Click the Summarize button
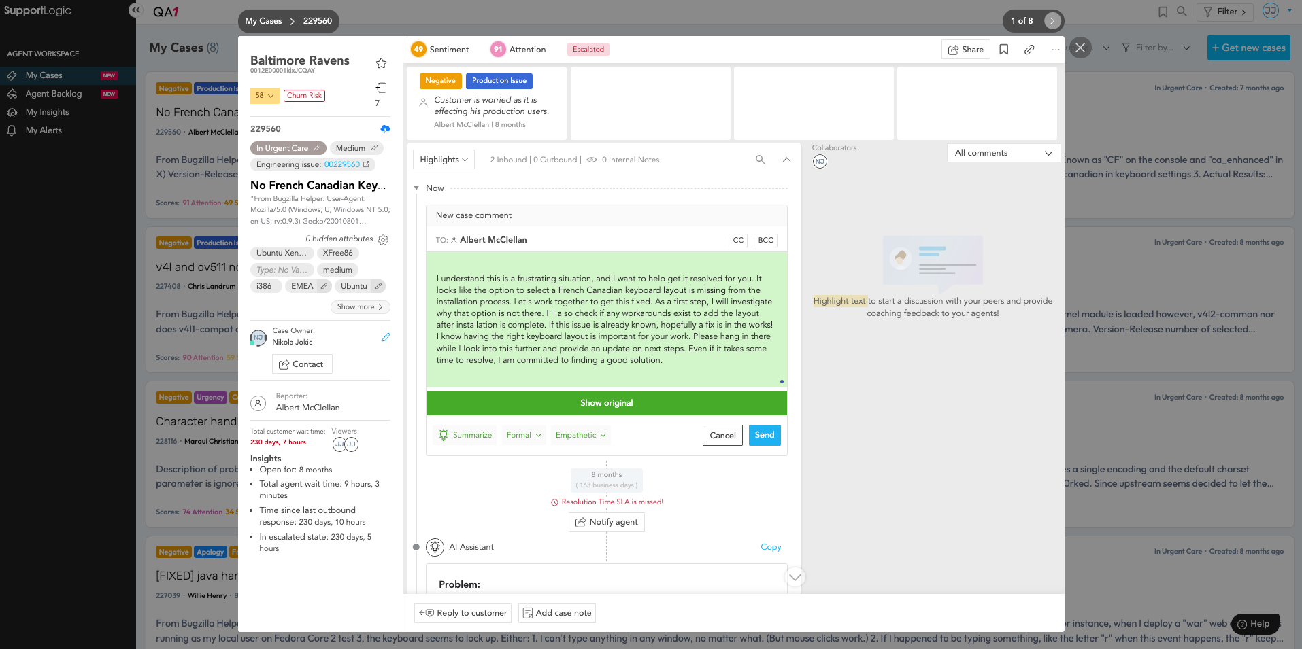1302x649 pixels. click(x=465, y=435)
